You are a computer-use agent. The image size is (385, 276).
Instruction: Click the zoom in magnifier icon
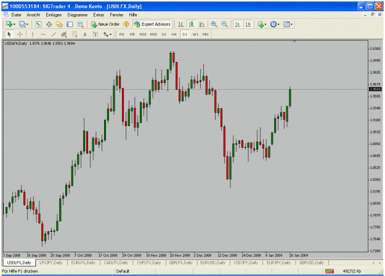click(214, 24)
